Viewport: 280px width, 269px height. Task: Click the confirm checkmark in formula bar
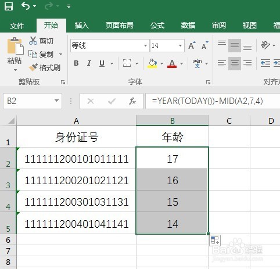pyautogui.click(x=112, y=101)
